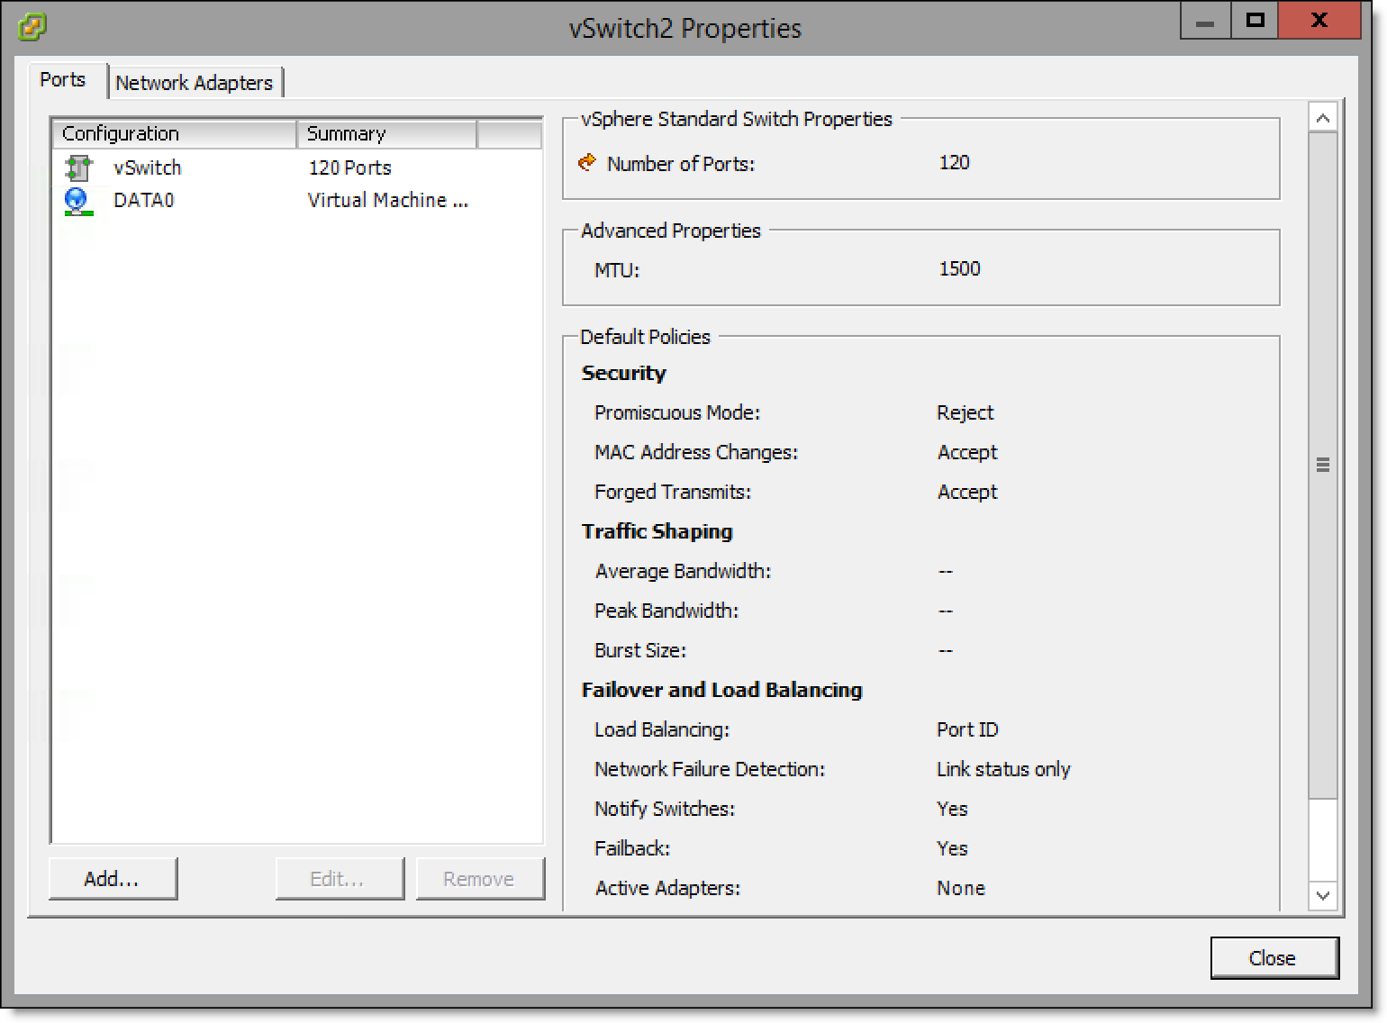
Task: Select the DATA0 entry in the list
Action: pyautogui.click(x=144, y=201)
